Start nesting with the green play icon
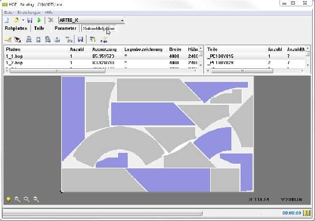The height and width of the screenshot is (221, 315). point(39,20)
